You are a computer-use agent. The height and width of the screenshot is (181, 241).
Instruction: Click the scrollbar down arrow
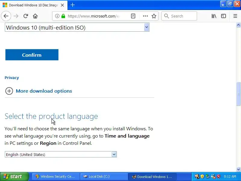(x=238, y=169)
